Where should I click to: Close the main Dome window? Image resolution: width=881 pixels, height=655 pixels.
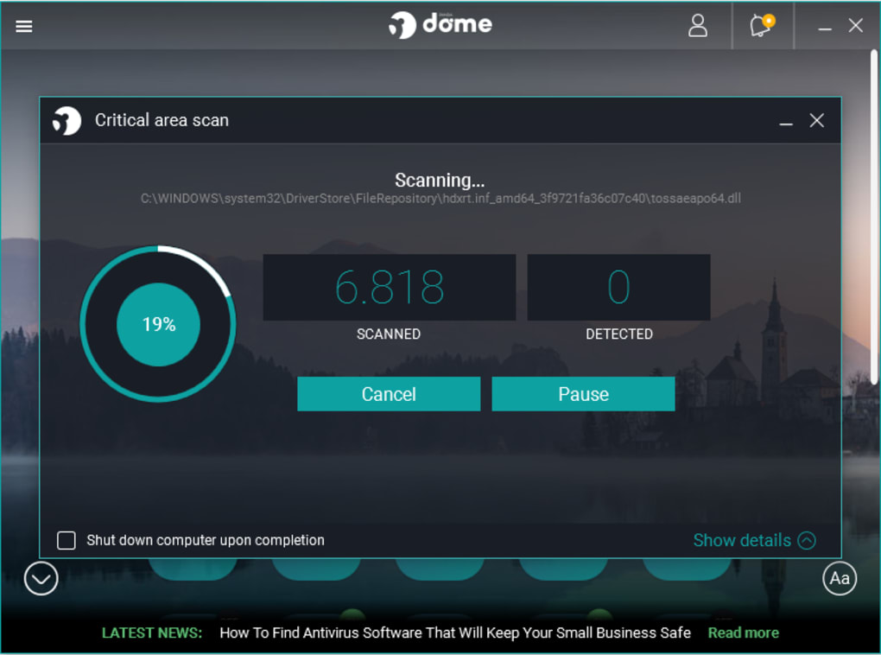[x=855, y=25]
